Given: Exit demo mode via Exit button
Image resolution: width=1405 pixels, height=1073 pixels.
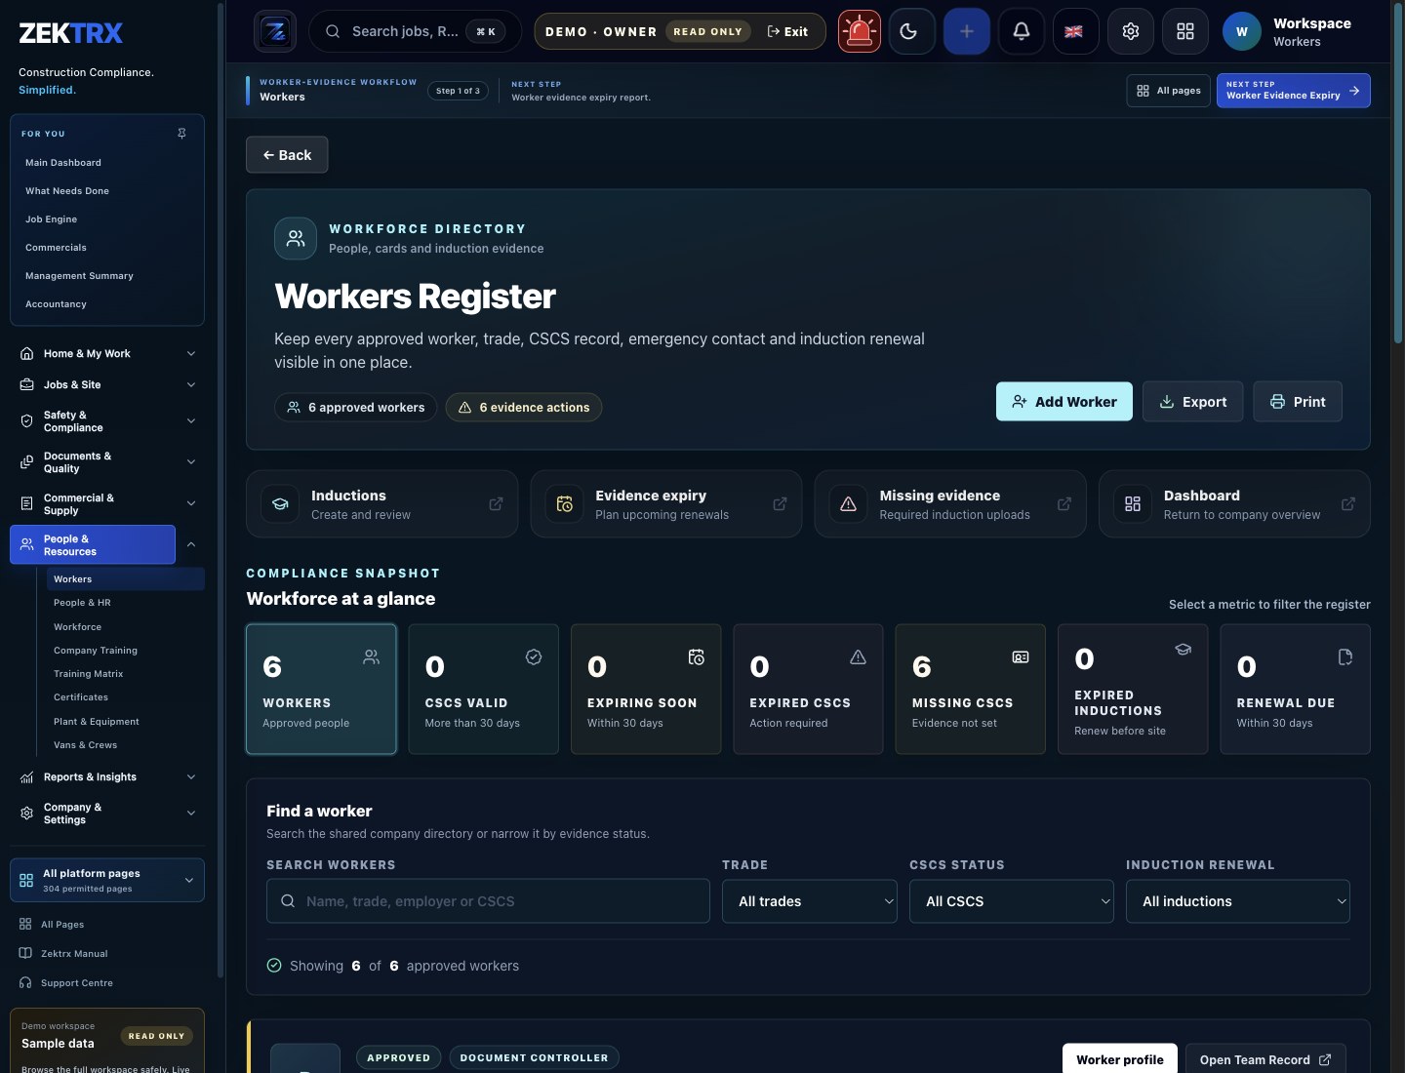Looking at the screenshot, I should point(788,31).
